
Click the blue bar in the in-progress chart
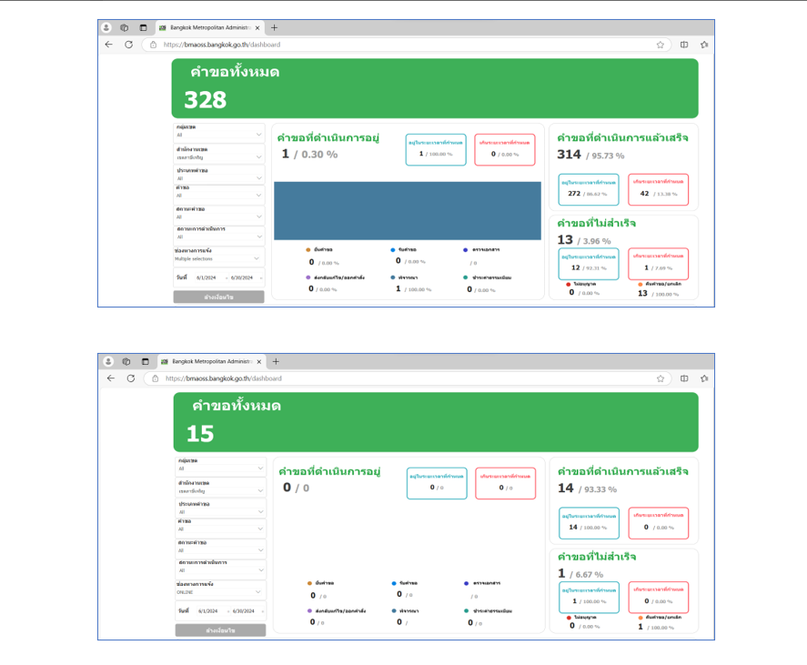tap(407, 210)
